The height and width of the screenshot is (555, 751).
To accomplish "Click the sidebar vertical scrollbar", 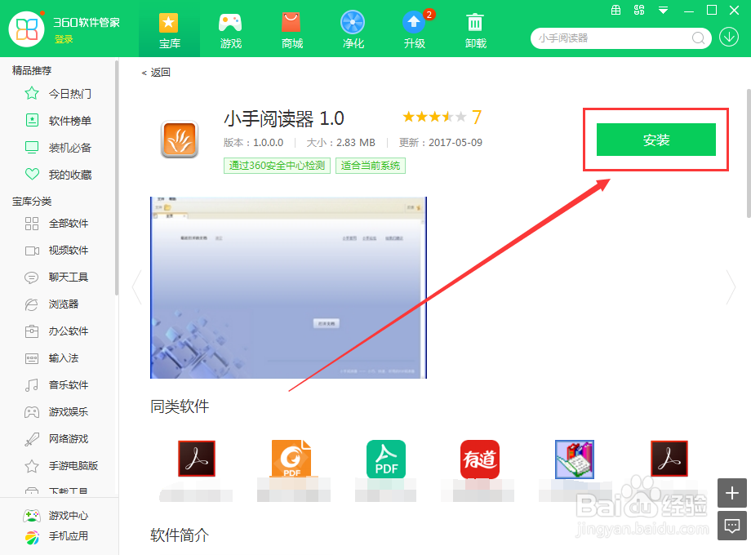I will [117, 177].
